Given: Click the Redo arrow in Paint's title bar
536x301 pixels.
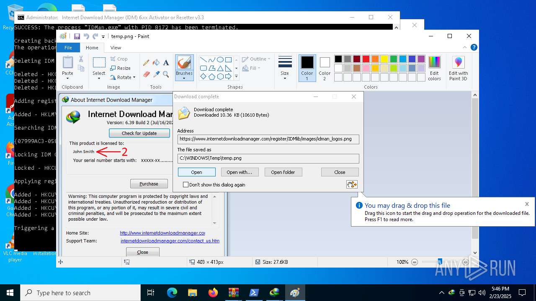Looking at the screenshot, I should click(95, 36).
